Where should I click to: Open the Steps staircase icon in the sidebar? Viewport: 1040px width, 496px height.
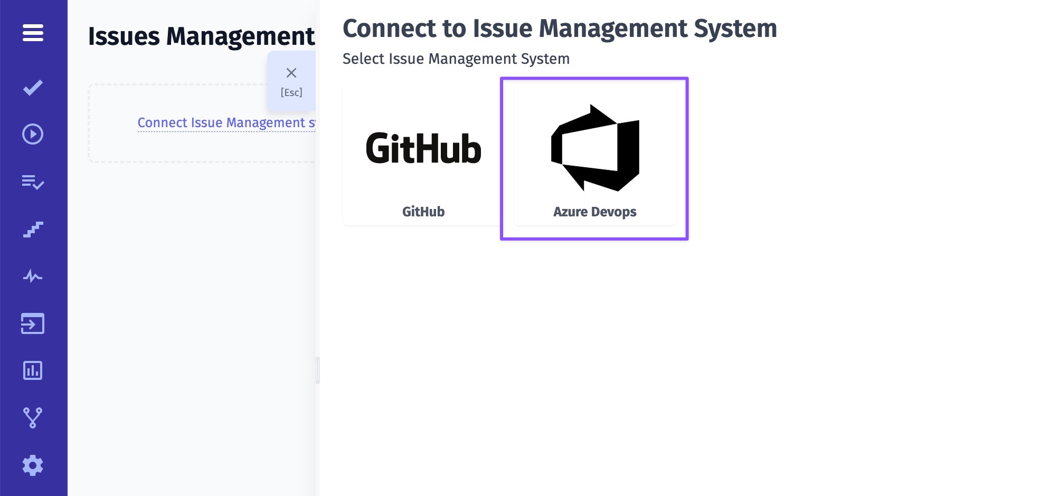coord(33,229)
